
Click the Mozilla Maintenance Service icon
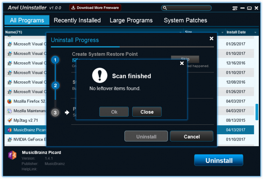click(x=9, y=111)
